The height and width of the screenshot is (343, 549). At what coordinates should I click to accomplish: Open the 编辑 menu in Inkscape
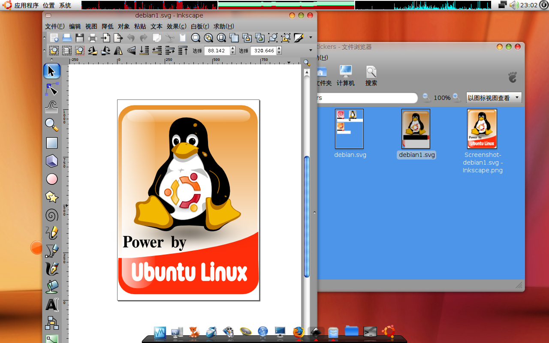click(x=75, y=26)
